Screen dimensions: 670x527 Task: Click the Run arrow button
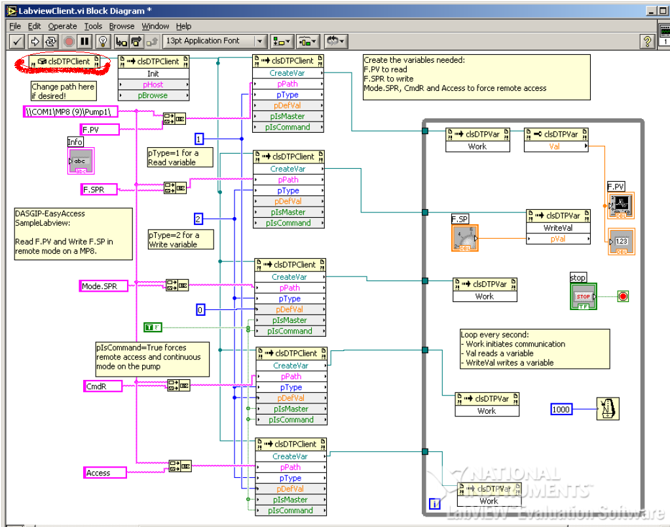(35, 41)
